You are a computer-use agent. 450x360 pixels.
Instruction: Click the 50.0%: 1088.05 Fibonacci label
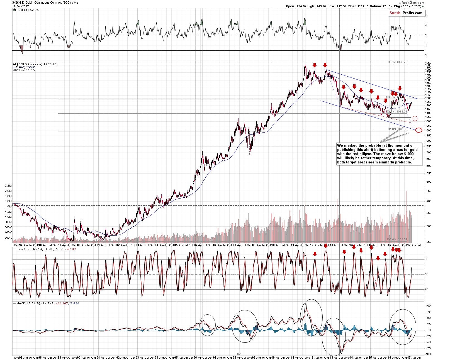point(397,112)
